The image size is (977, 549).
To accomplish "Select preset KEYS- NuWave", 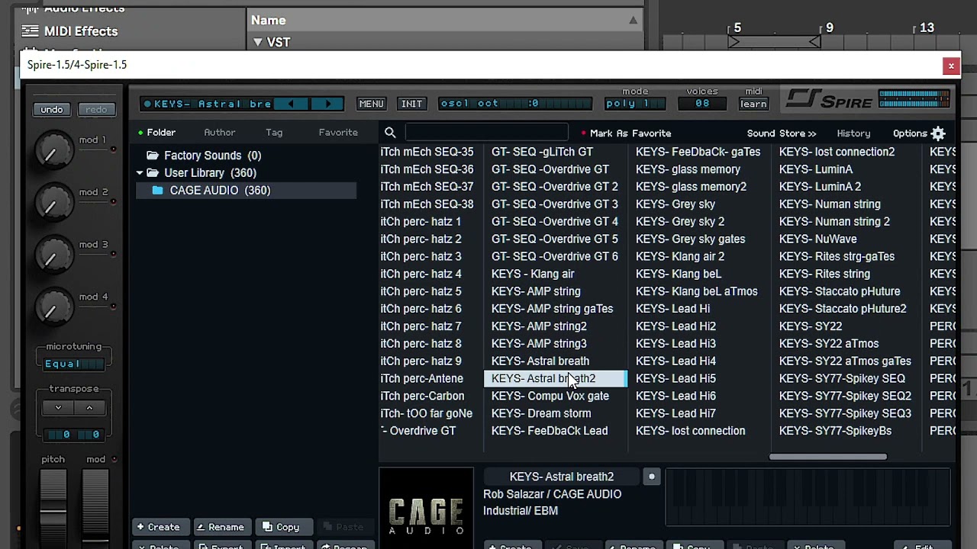I will coord(817,239).
